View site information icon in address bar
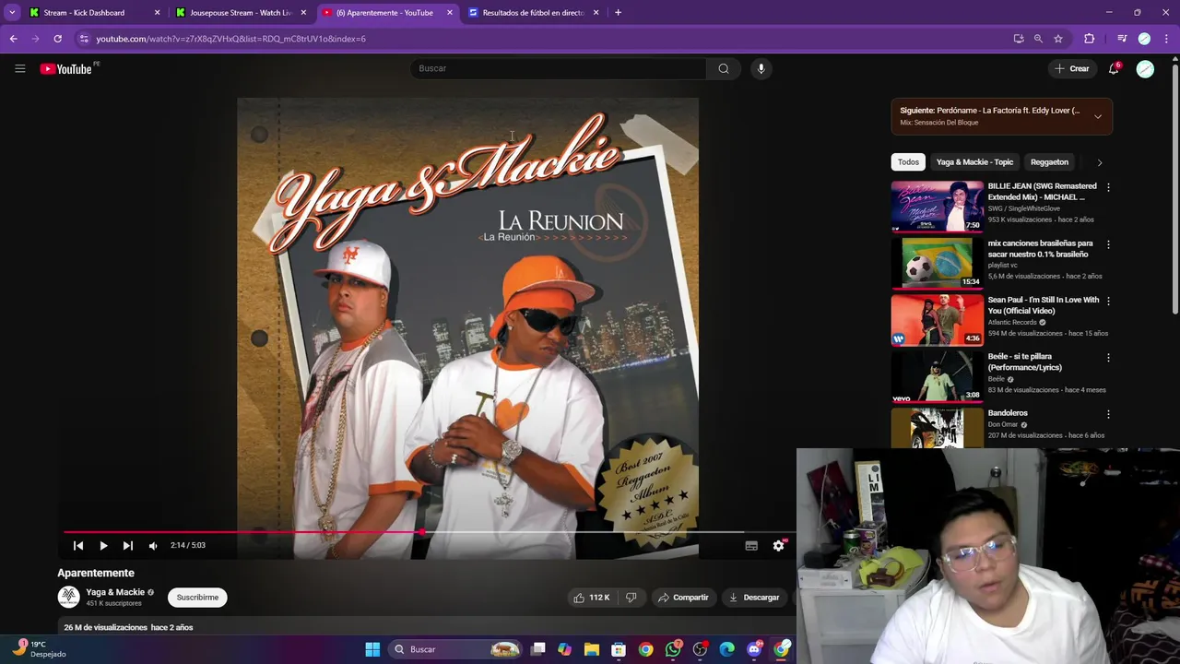The height and width of the screenshot is (664, 1180). tap(84, 39)
